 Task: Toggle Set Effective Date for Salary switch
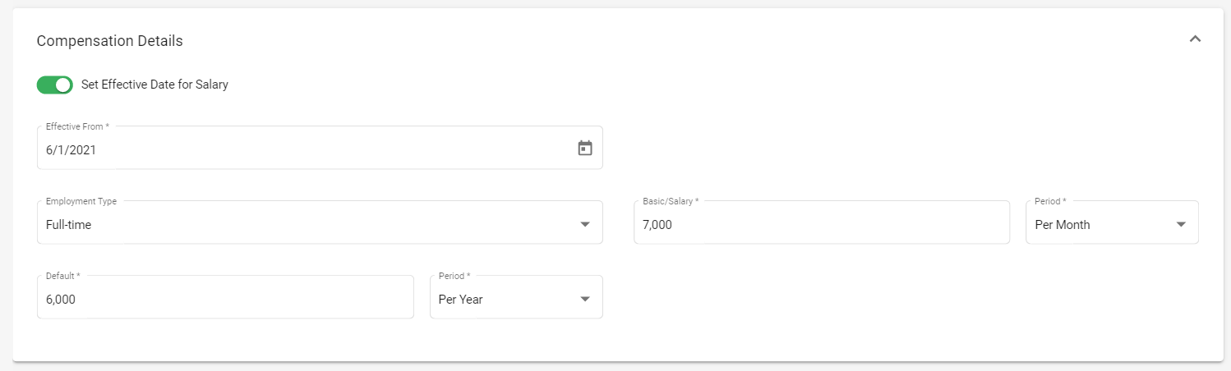pos(55,85)
